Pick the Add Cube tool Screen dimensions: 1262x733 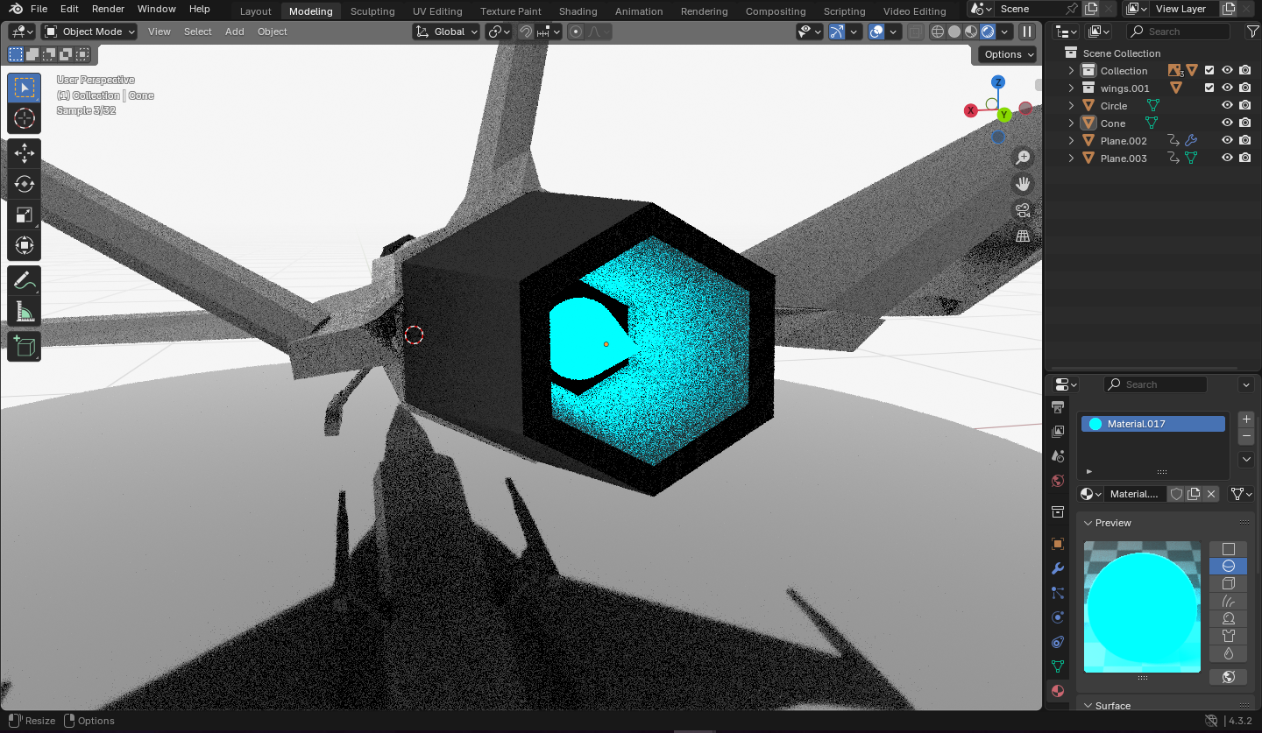pos(25,347)
